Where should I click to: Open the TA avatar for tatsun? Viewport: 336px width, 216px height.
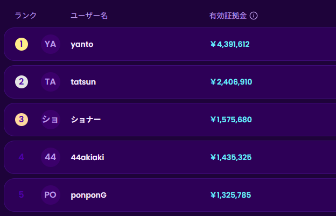51,82
